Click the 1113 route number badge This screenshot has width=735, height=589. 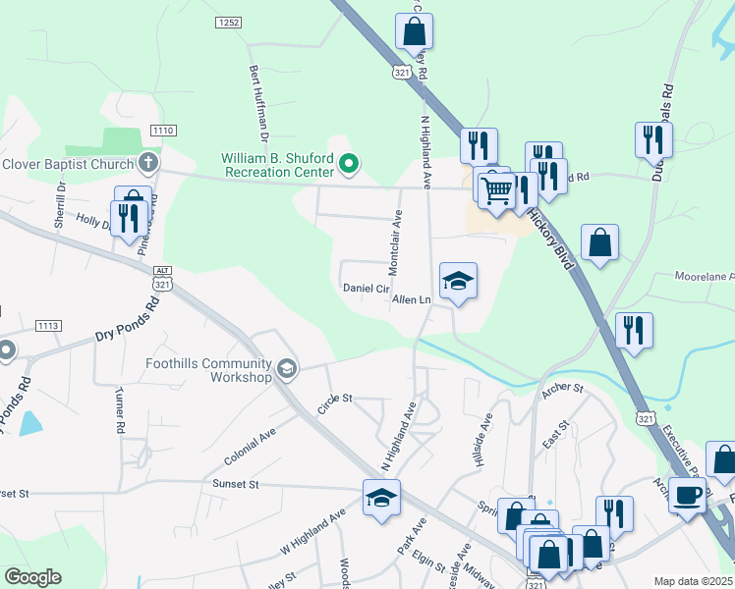pyautogui.click(x=48, y=326)
